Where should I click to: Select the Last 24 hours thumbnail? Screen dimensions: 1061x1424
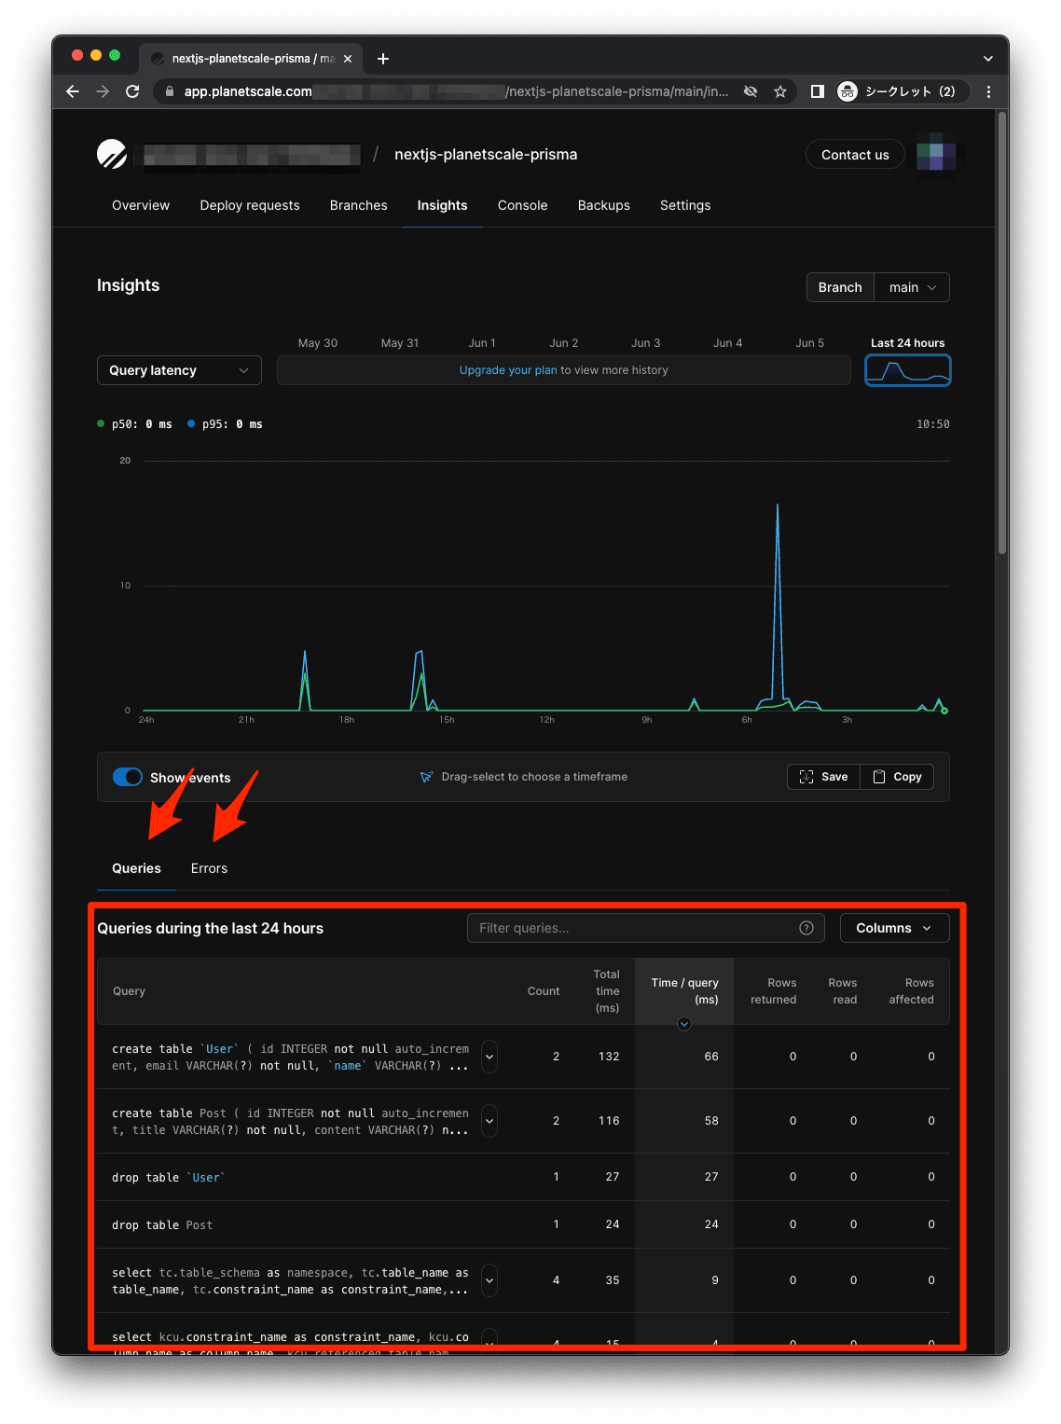point(908,370)
